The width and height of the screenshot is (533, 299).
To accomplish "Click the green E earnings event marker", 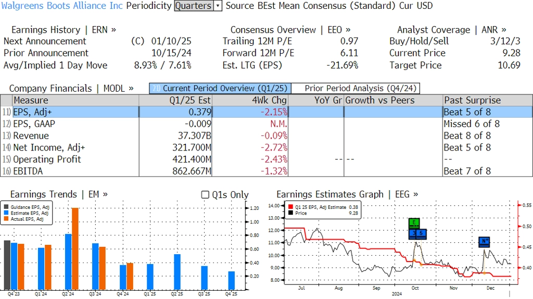I will click(x=414, y=223).
